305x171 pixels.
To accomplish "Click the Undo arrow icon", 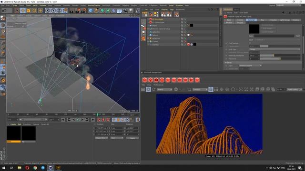I will [4, 10].
